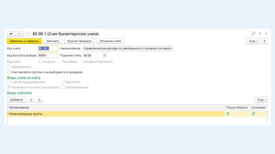This screenshot has width=275, height=154.
Task: Open help with the question mark button
Action: [x=264, y=41]
